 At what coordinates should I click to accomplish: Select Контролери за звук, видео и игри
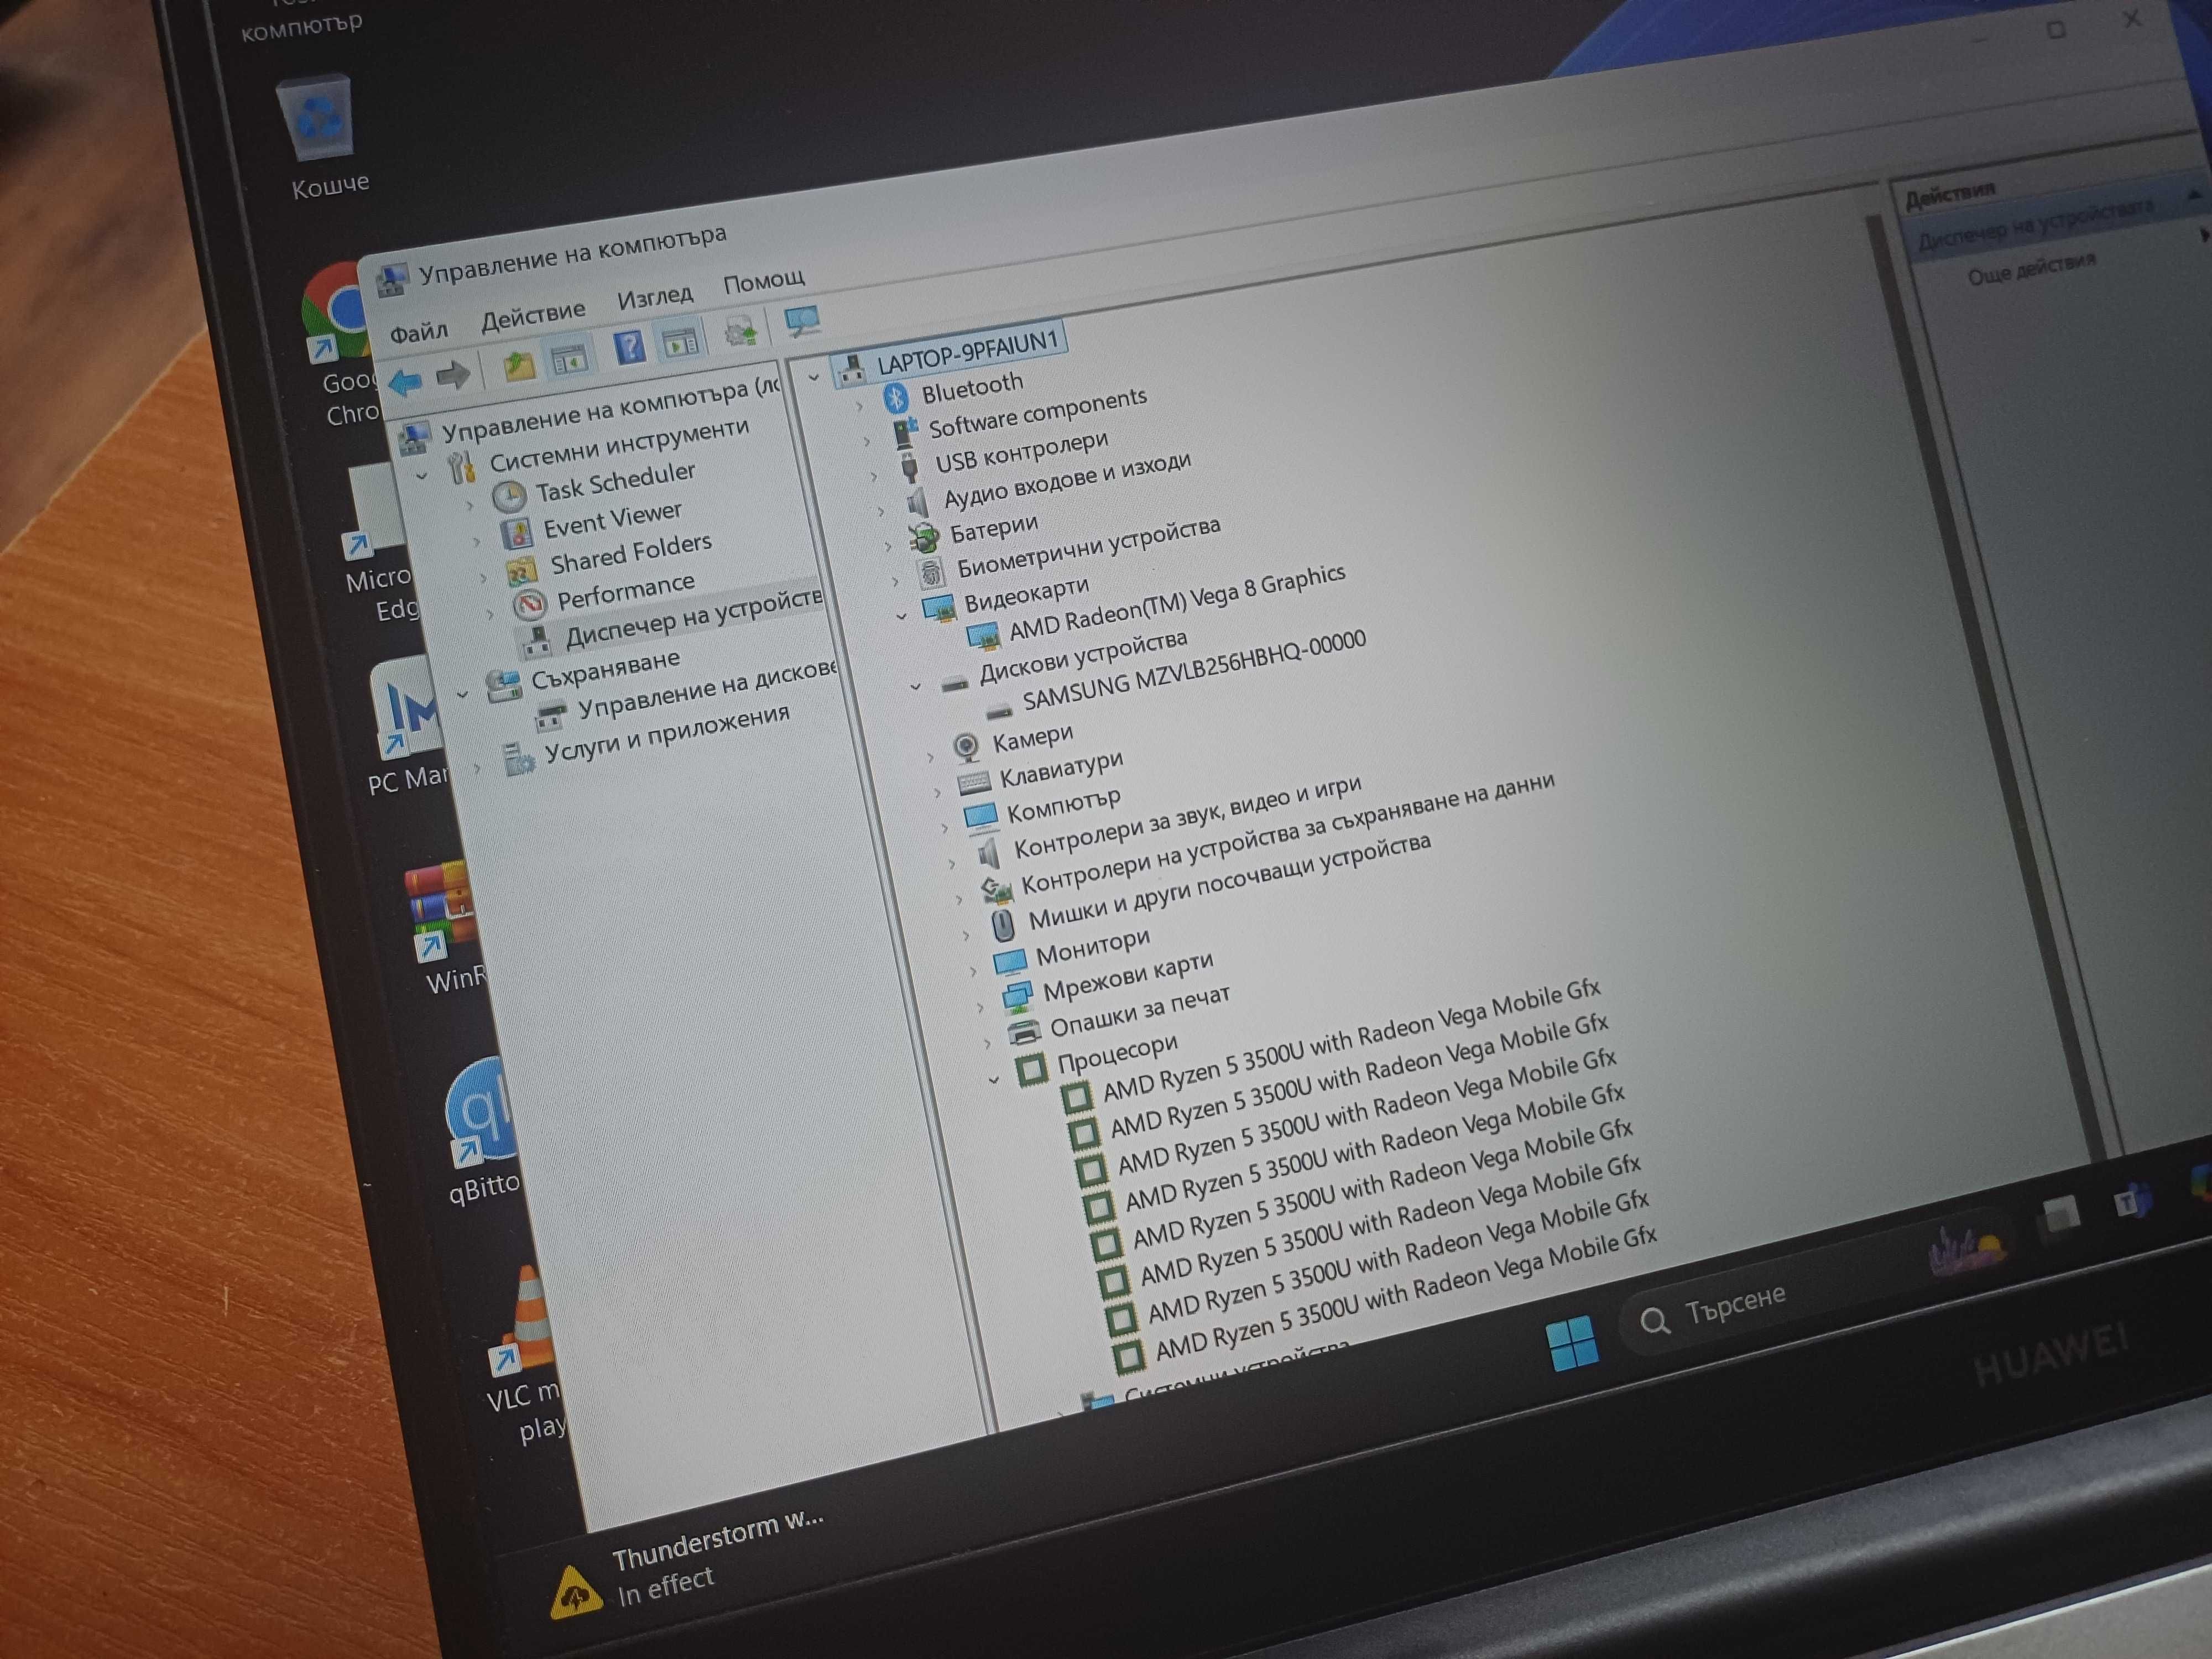[1187, 816]
